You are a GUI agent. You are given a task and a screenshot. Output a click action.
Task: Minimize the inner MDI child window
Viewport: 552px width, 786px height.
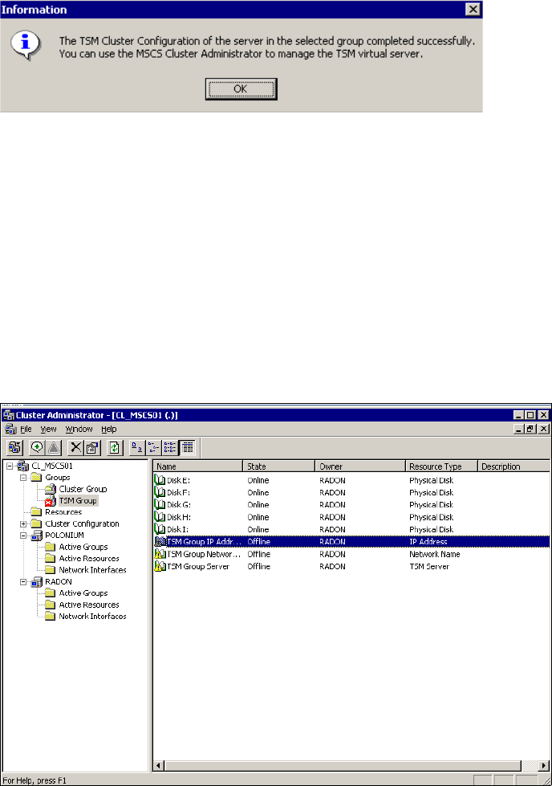click(x=519, y=429)
